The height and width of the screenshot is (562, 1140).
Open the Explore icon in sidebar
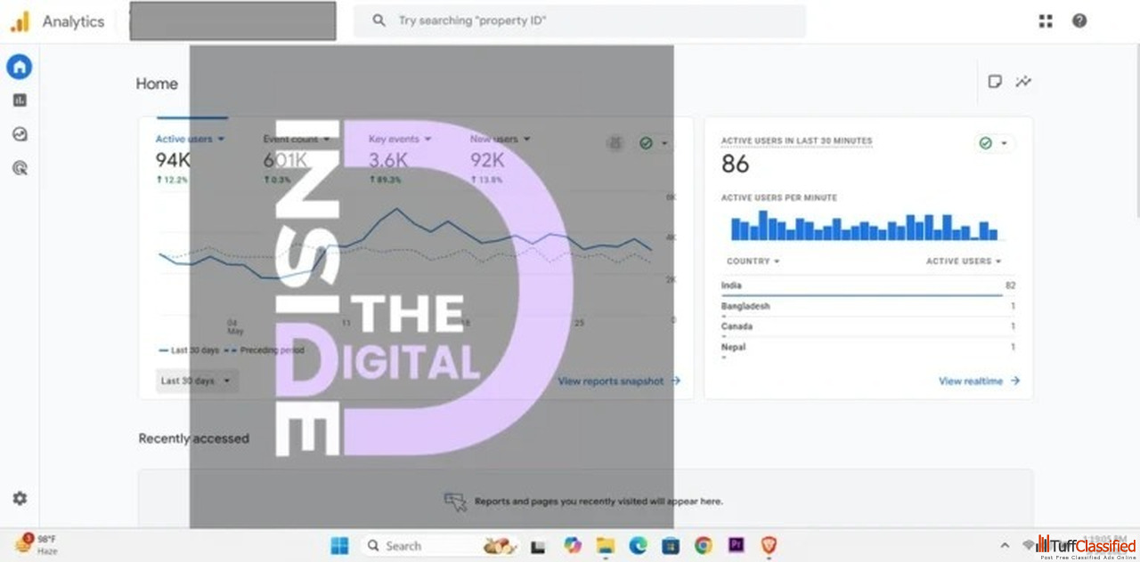coord(19,134)
